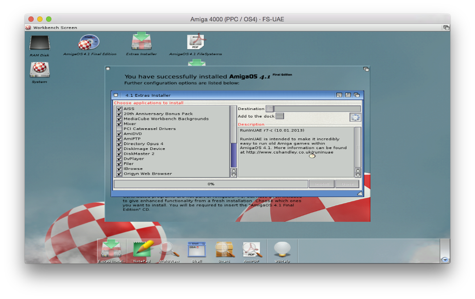Launch Shell from the dock
This screenshot has height=299, width=475.
(x=197, y=252)
